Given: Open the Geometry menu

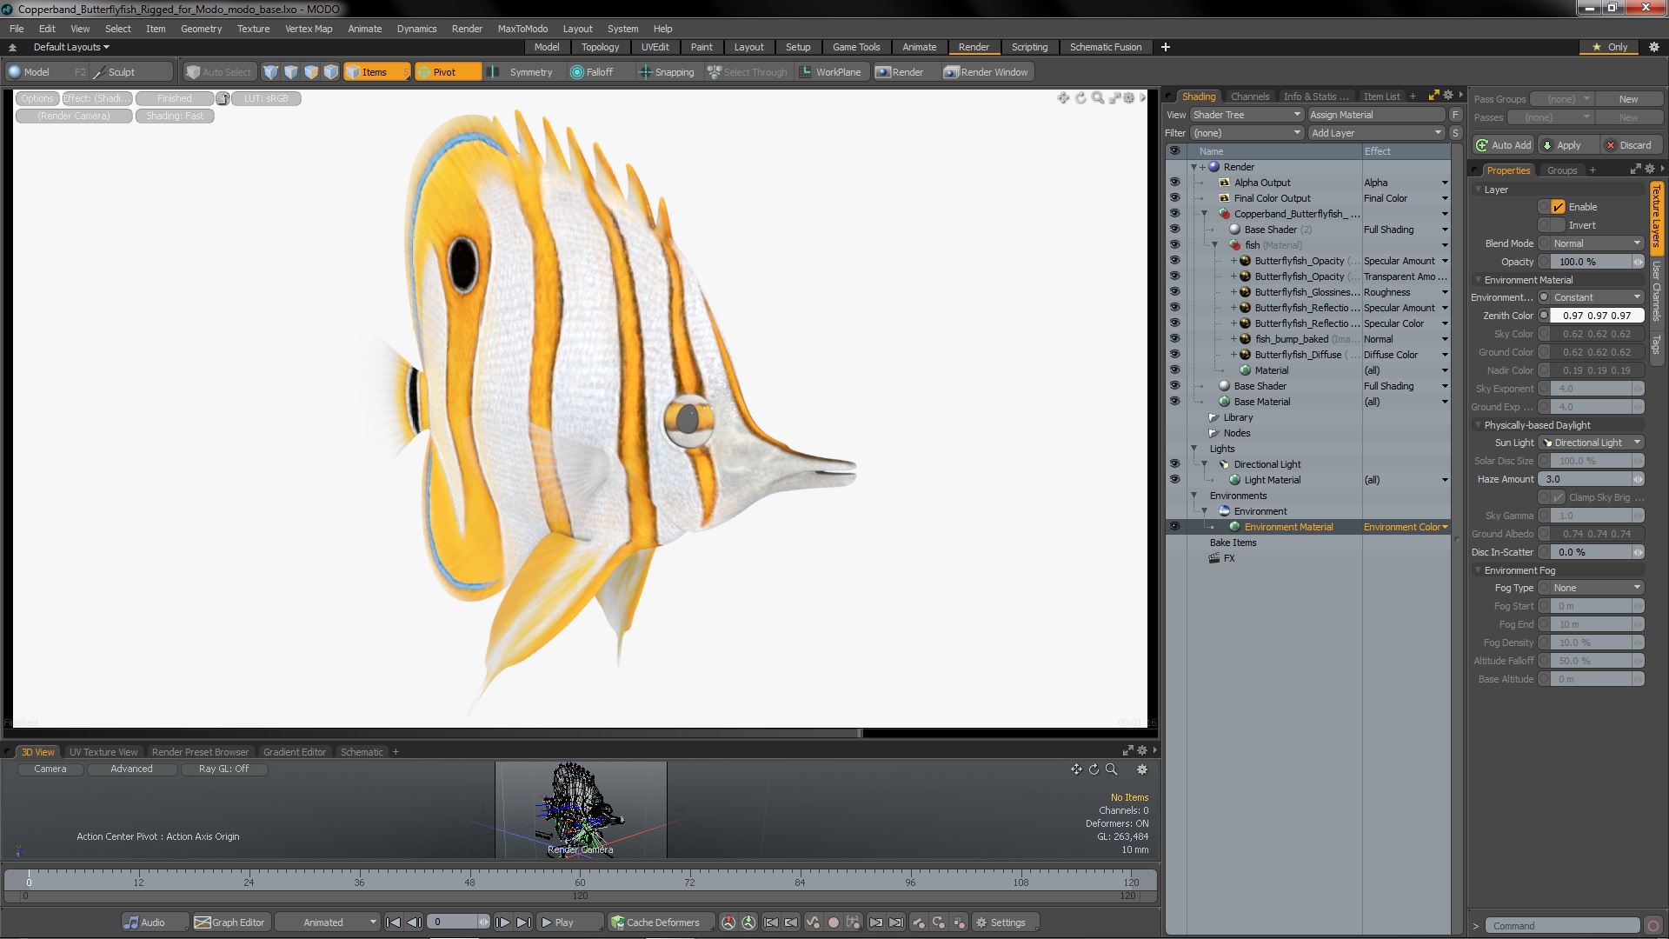Looking at the screenshot, I should (x=201, y=29).
